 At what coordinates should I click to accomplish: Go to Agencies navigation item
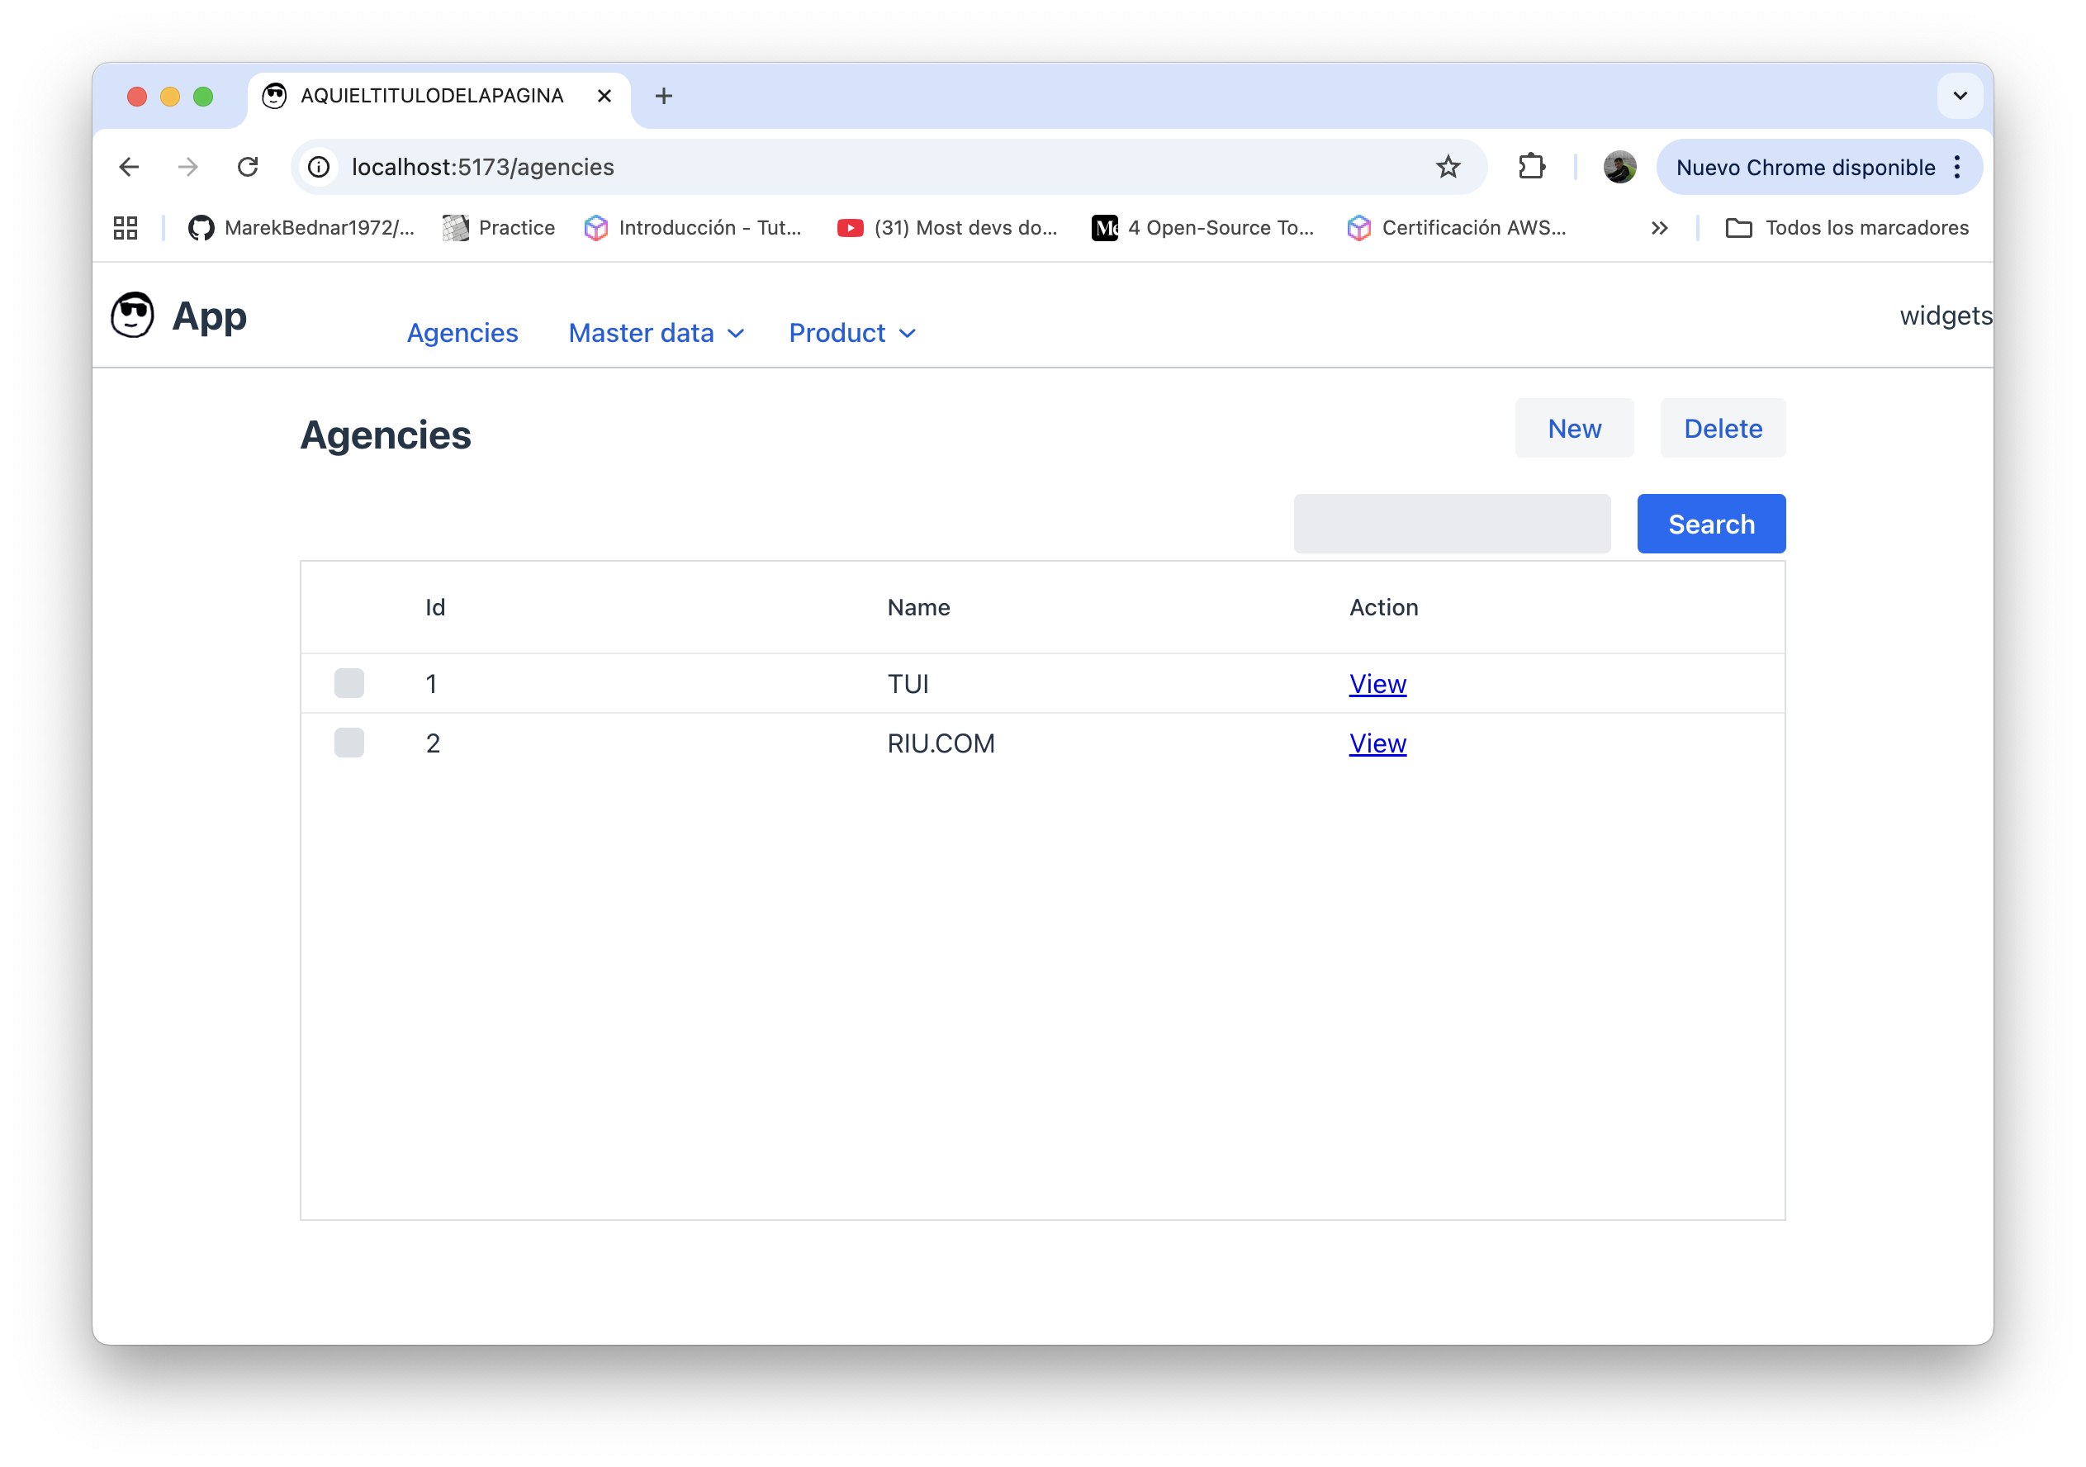[x=462, y=334]
